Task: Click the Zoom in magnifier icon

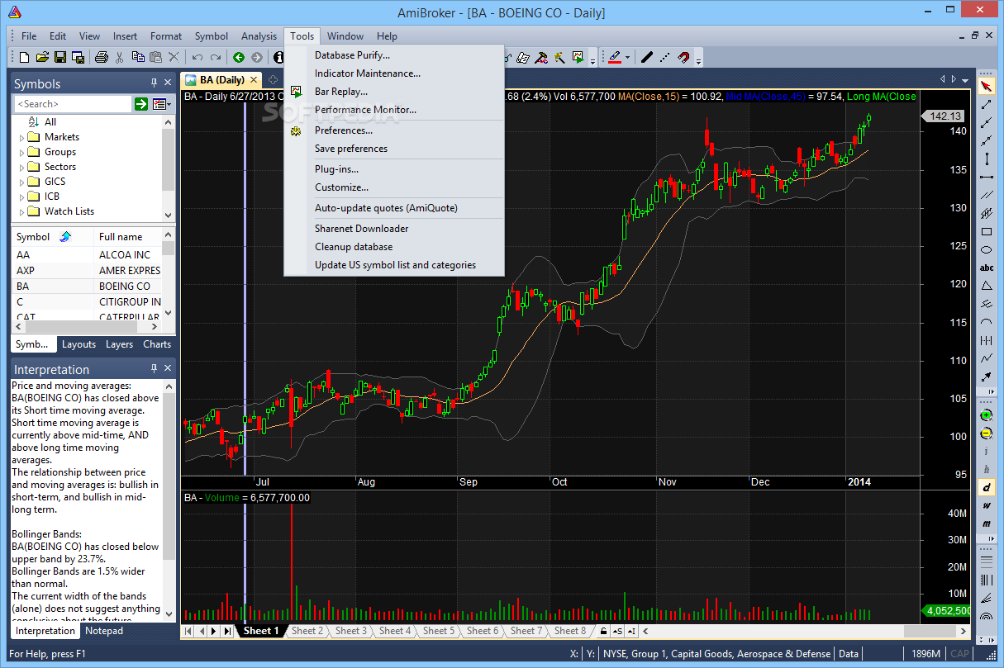Action: (986, 415)
